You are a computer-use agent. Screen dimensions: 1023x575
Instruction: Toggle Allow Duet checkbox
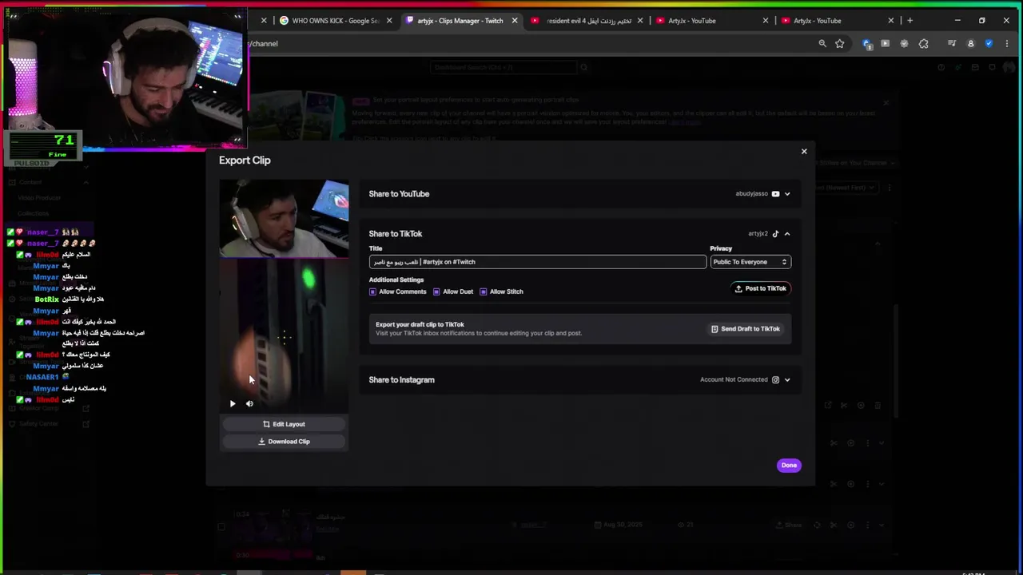click(436, 291)
